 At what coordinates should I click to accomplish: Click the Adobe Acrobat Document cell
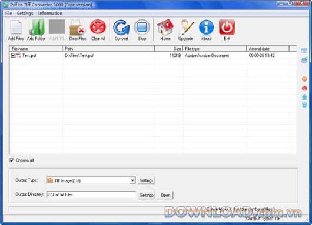point(207,55)
